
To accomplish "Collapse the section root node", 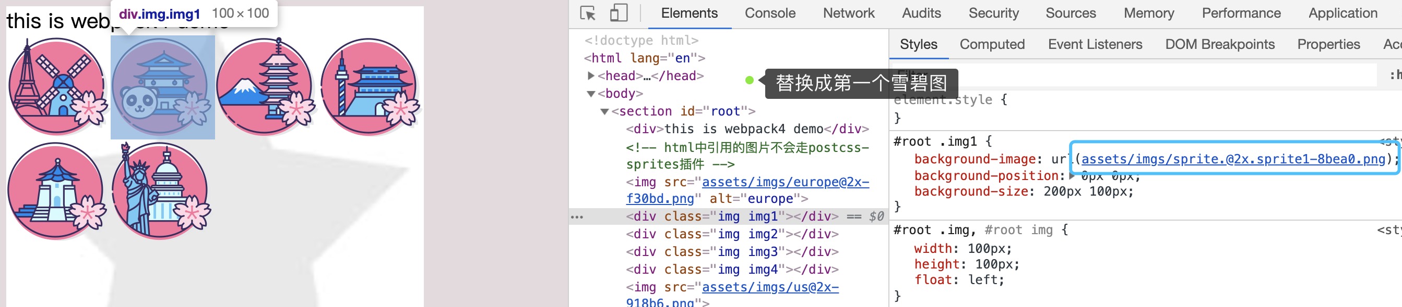I will pos(604,112).
